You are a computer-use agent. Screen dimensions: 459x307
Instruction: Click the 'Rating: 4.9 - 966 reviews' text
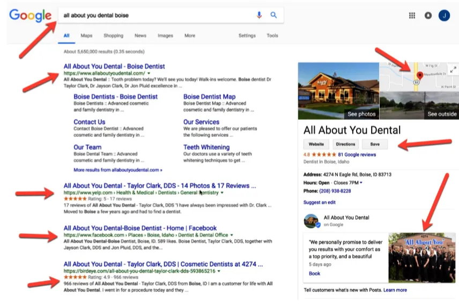coord(113,277)
